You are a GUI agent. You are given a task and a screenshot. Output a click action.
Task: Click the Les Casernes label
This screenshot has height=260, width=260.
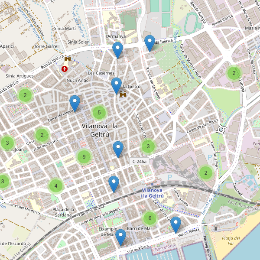tap(101, 73)
